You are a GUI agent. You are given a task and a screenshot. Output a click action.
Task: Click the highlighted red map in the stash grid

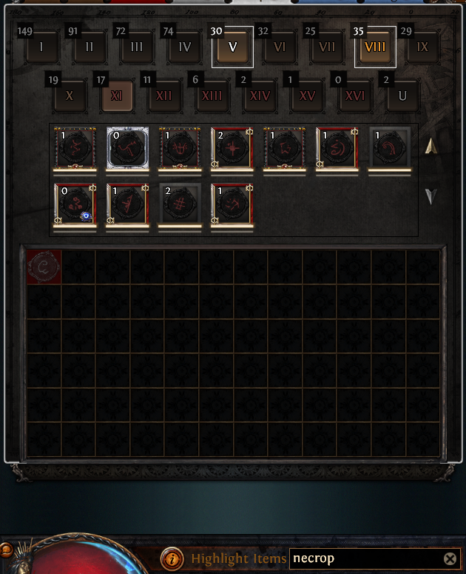point(44,267)
